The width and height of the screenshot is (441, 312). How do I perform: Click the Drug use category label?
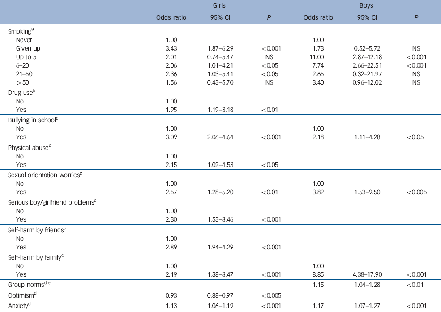point(24,92)
